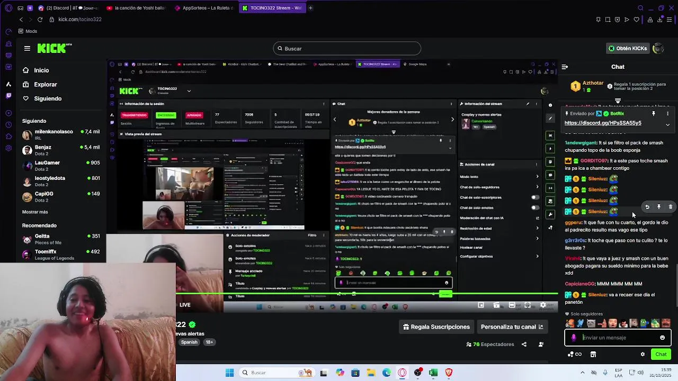Open a new browser tab
678x381 pixels.
(x=310, y=8)
